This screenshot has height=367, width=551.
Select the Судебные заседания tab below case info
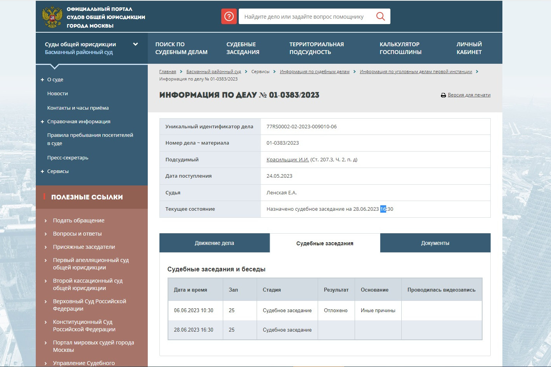tap(325, 243)
